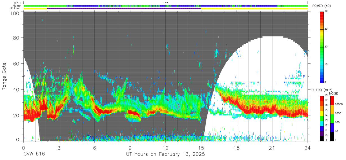Screen dimensions: 346x160
Task: Click the Range Gate tick label 60
Action: point(16,64)
